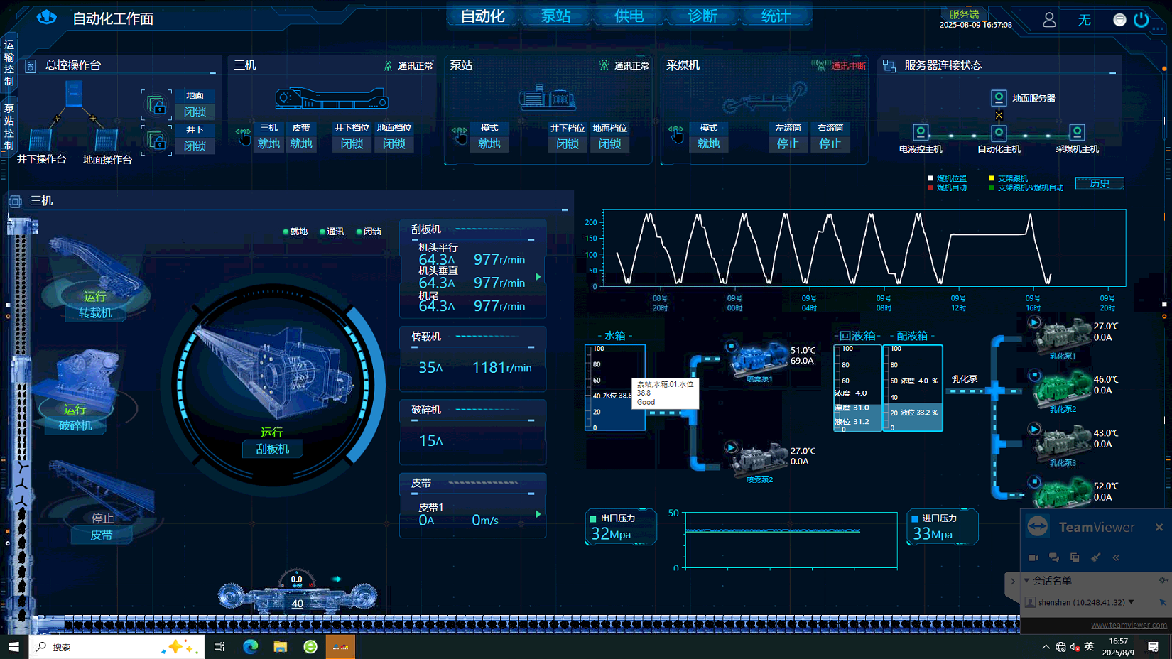The width and height of the screenshot is (1172, 659).
Task: Open the www.teamviewer.com link
Action: coord(1129,626)
